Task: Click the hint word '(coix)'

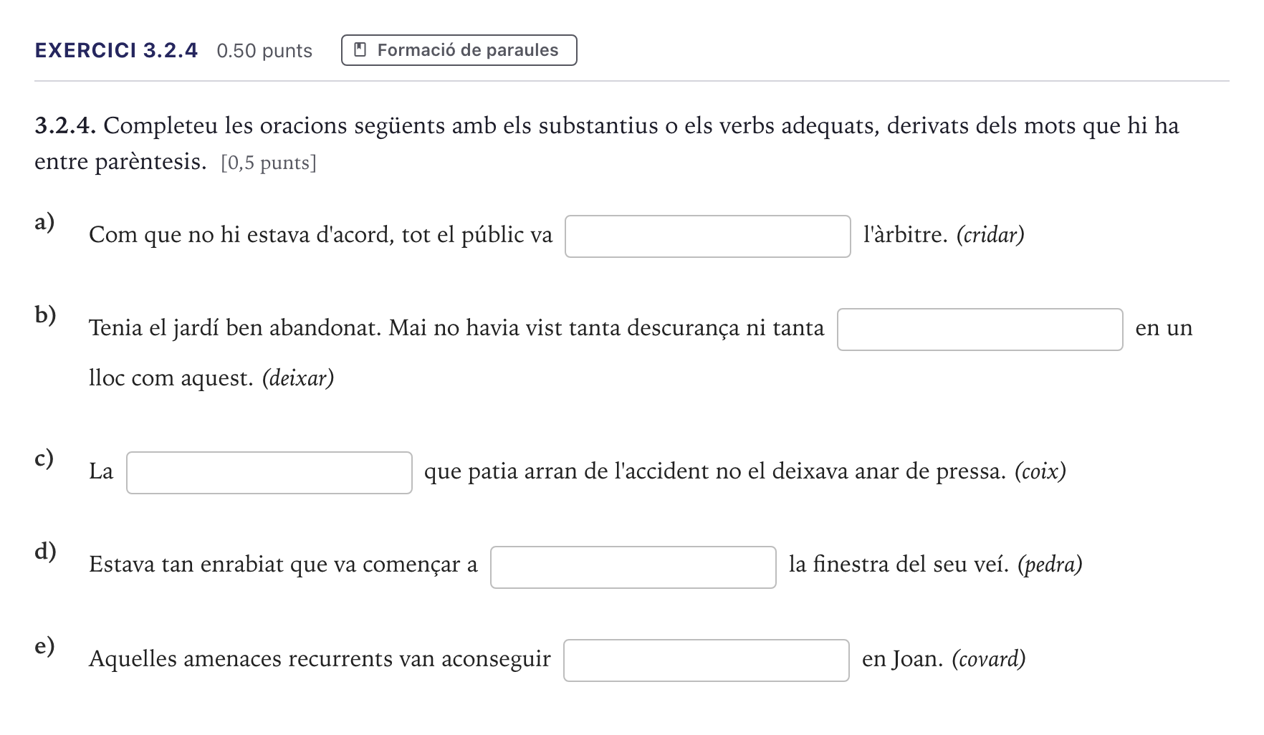Action: point(1040,471)
